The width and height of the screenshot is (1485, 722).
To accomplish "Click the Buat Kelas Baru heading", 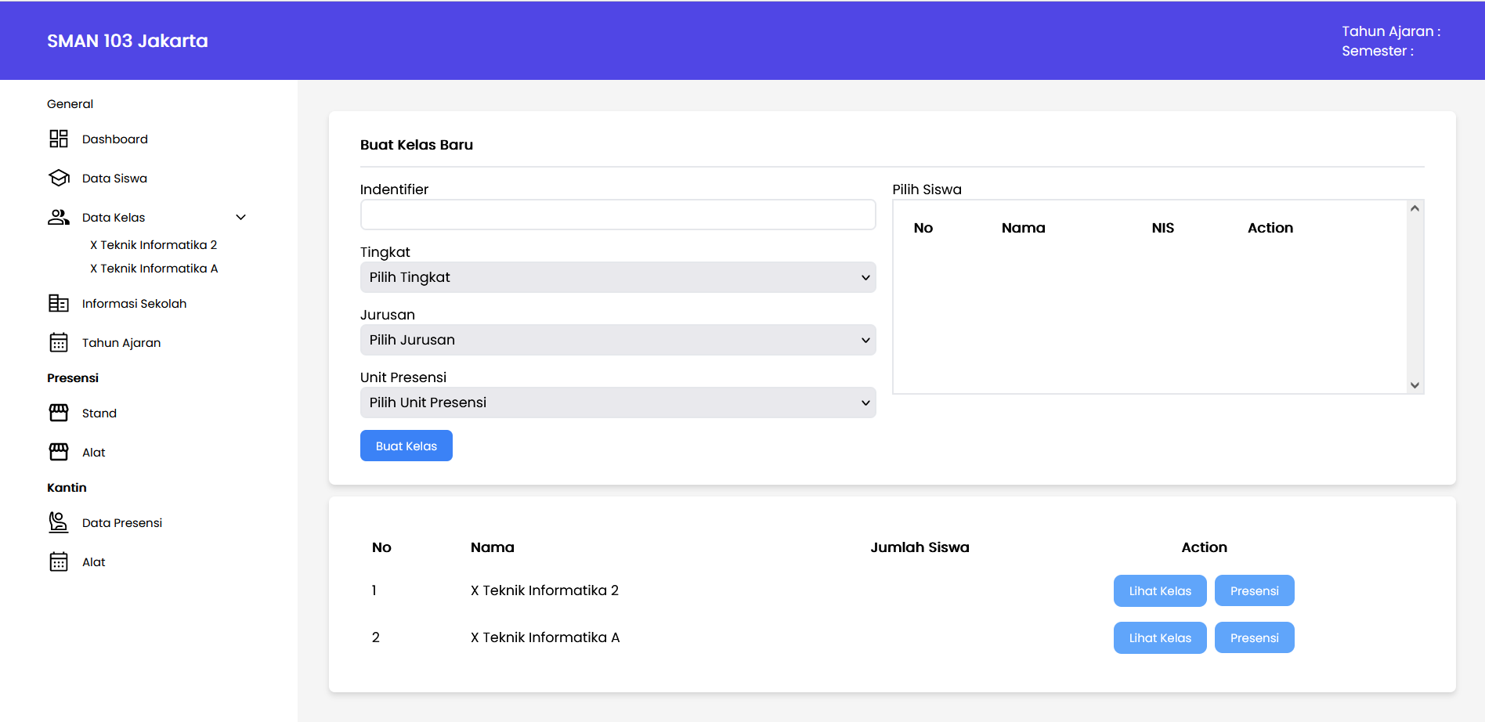I will [x=417, y=145].
